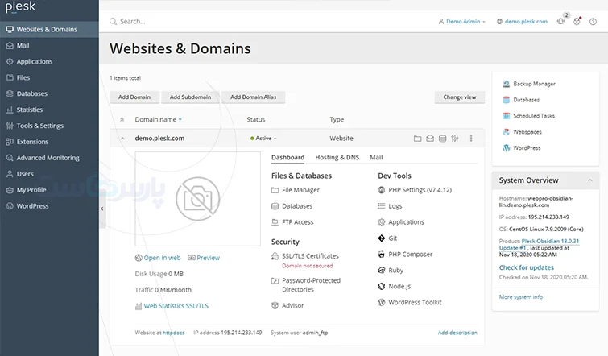Screen dimensions: 608x356
Task: Open the demo.plesk.com row kebab menu
Action: point(471,139)
